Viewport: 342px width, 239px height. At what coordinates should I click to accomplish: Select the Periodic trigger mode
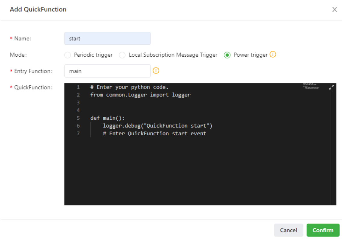click(x=68, y=55)
